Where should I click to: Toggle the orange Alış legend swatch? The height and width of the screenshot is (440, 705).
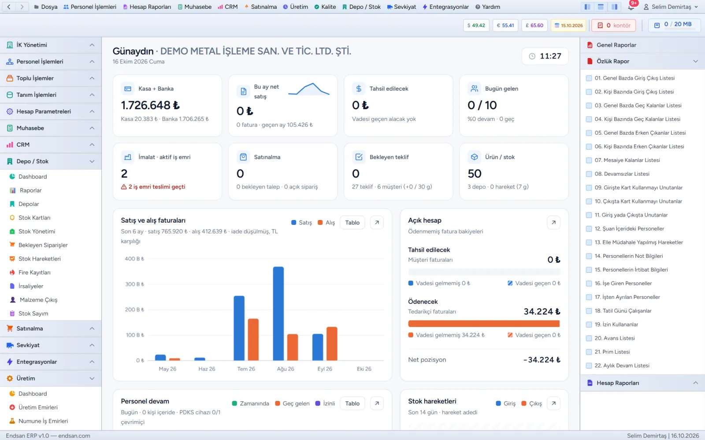pyautogui.click(x=320, y=223)
